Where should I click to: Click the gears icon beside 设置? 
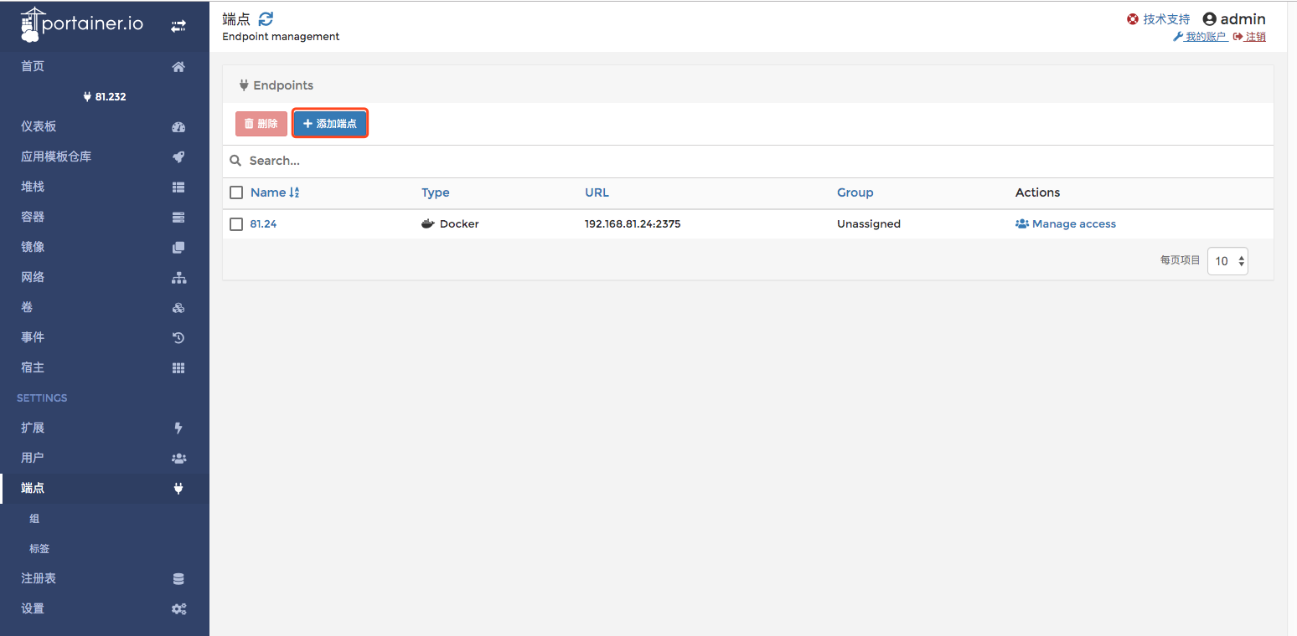pyautogui.click(x=178, y=609)
